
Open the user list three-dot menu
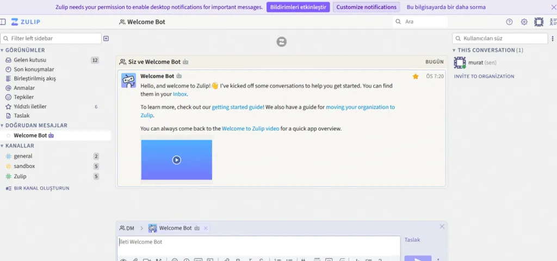click(552, 39)
